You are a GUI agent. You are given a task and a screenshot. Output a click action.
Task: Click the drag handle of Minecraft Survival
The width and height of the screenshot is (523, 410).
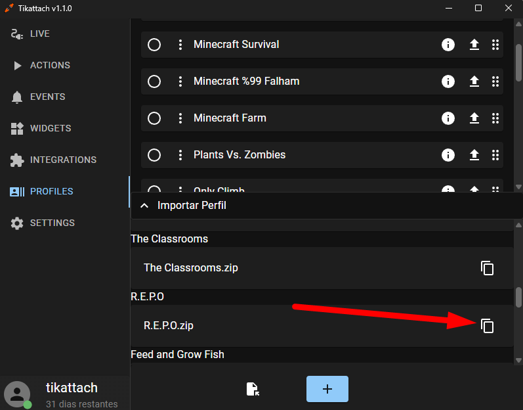495,45
